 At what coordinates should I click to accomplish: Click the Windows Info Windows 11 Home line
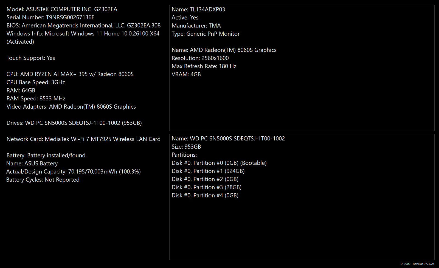click(x=83, y=38)
